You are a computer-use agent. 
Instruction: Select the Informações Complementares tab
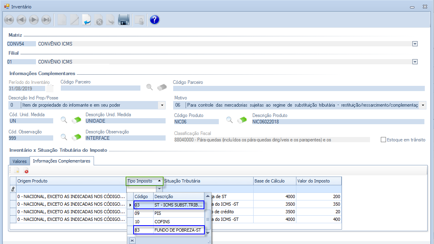(62, 161)
